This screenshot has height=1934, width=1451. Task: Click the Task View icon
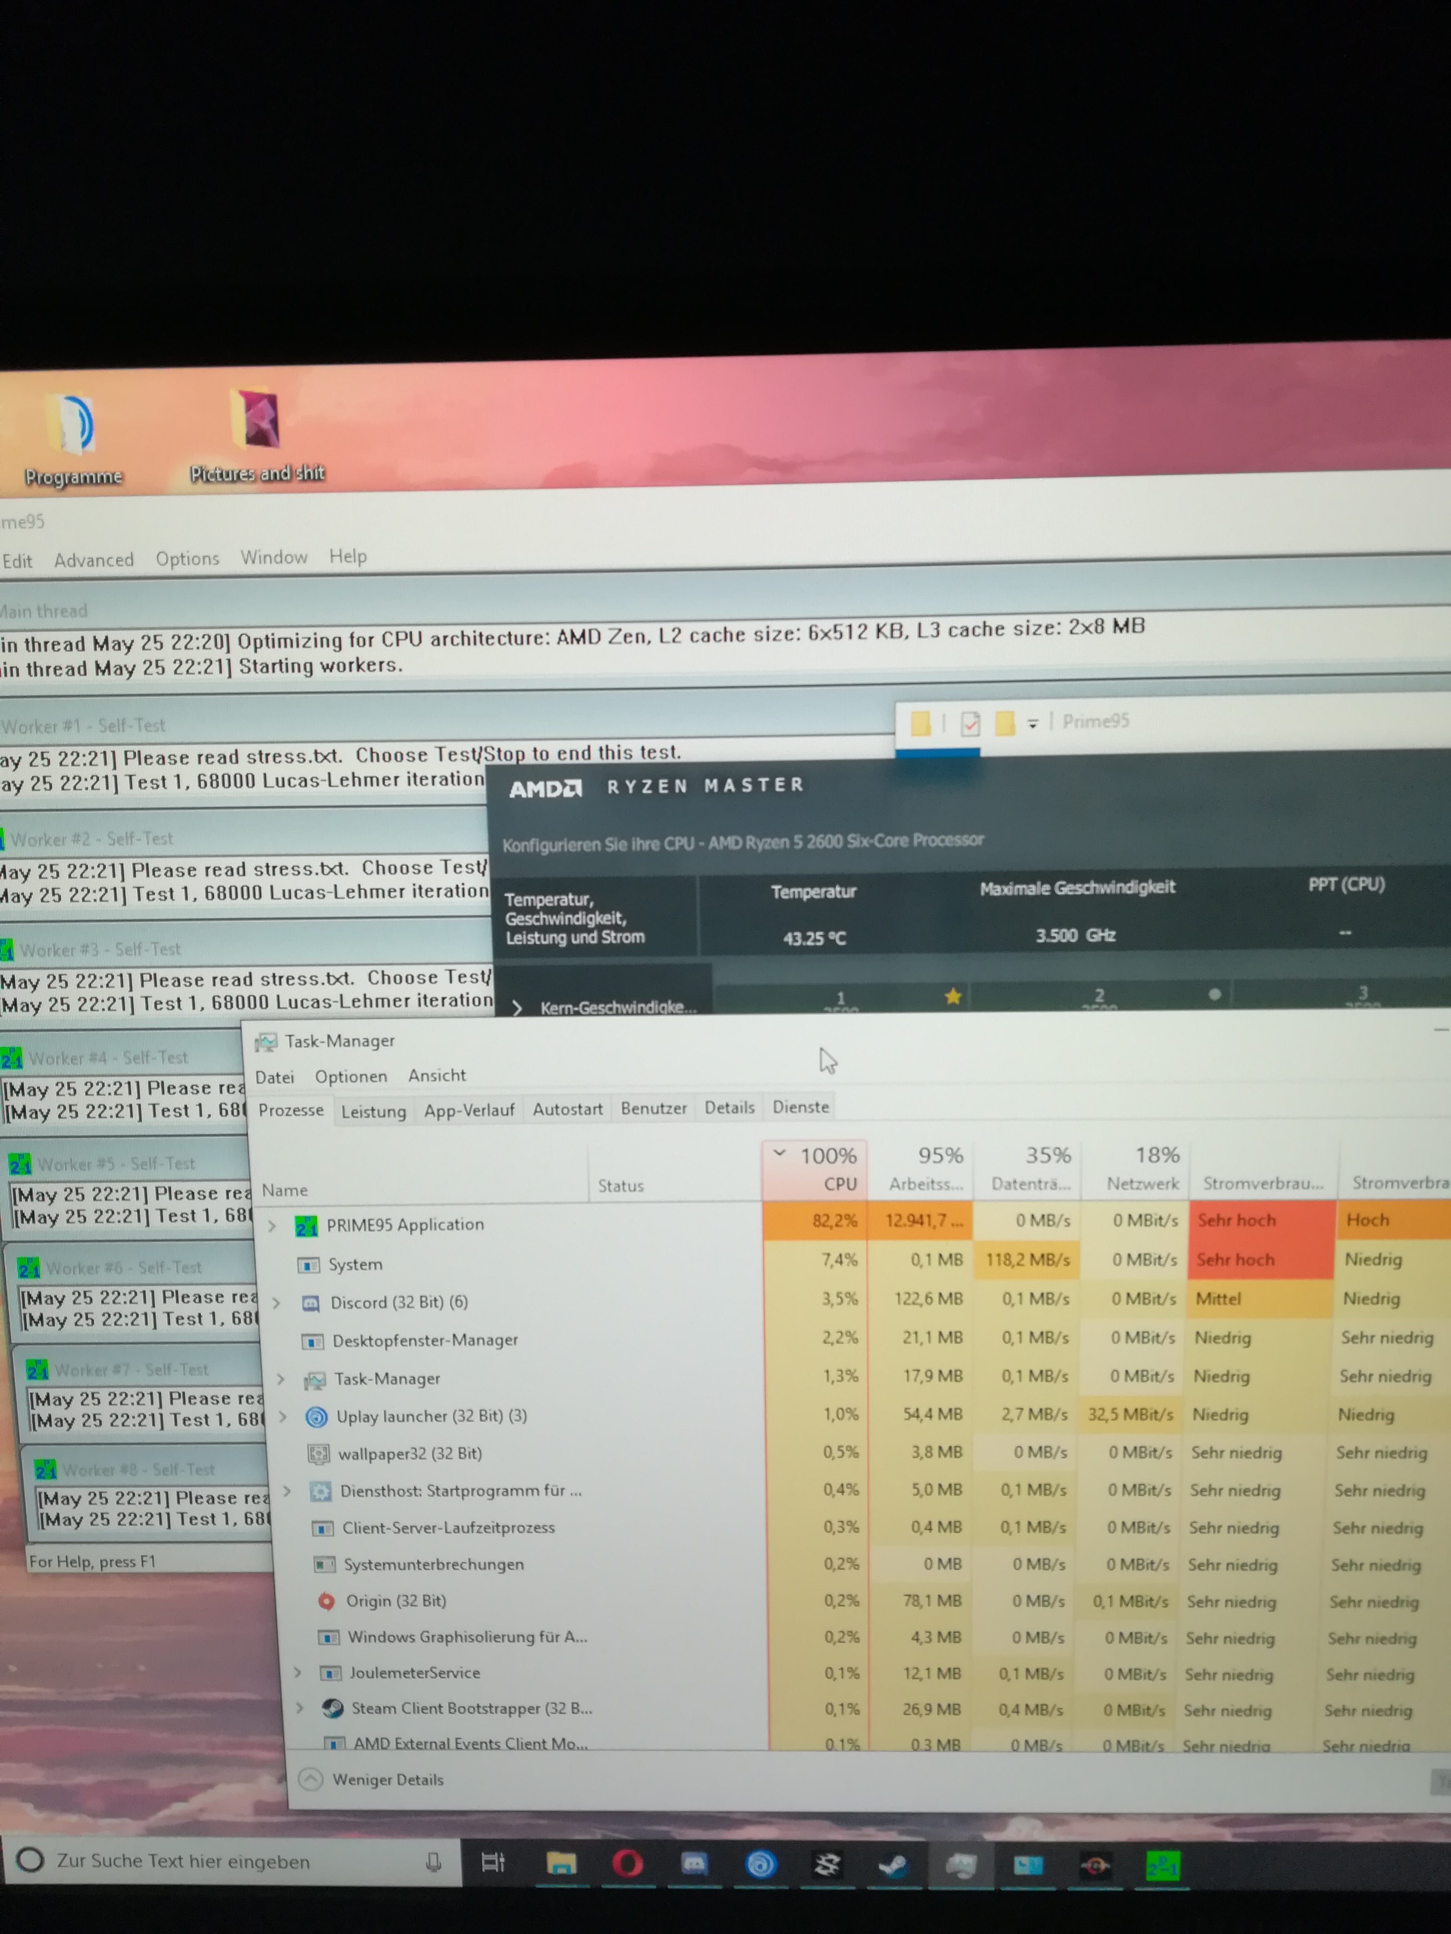pyautogui.click(x=493, y=1862)
